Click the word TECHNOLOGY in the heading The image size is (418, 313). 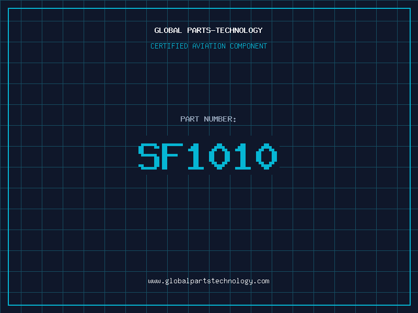point(239,30)
